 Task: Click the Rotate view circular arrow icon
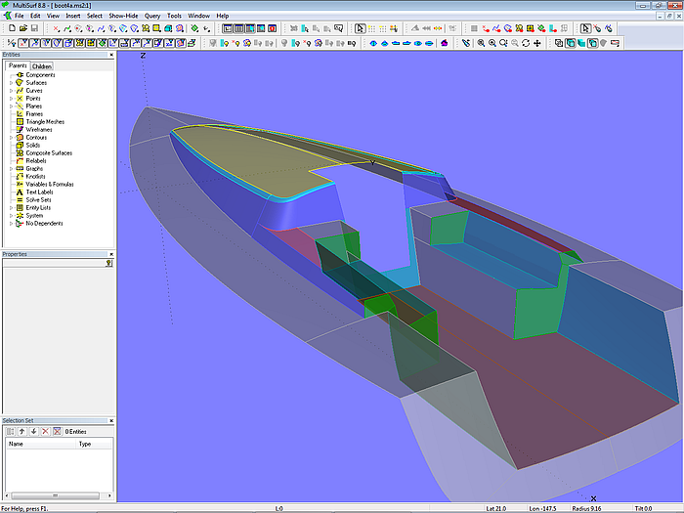click(x=526, y=43)
